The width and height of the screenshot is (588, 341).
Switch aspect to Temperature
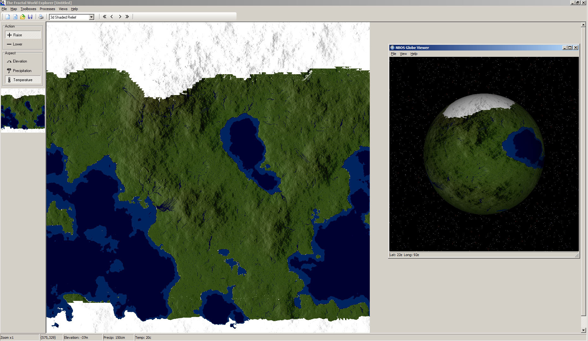23,80
